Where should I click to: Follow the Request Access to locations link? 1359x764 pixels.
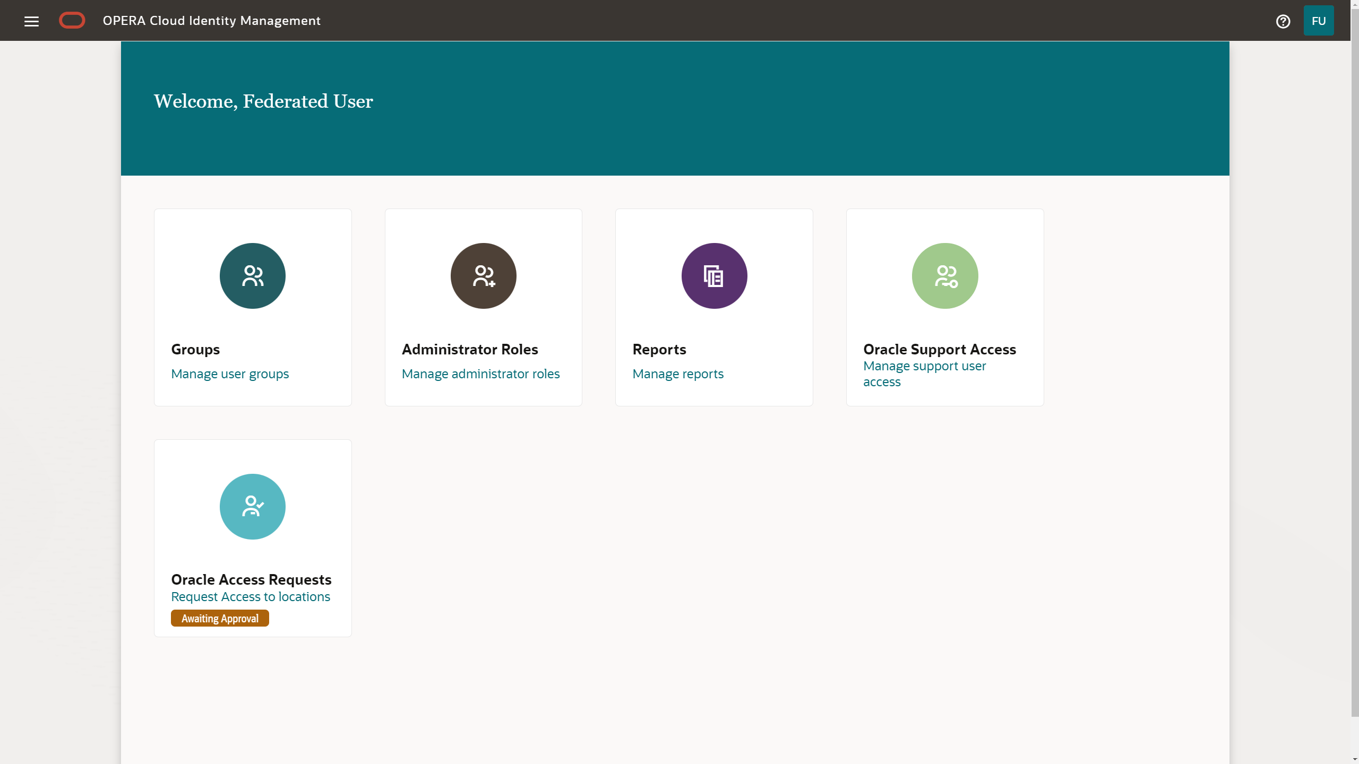[x=251, y=597]
